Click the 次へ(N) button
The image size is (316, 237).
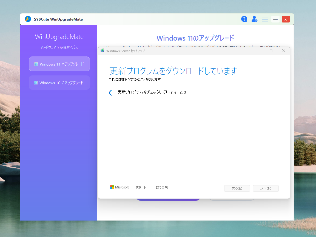266,188
